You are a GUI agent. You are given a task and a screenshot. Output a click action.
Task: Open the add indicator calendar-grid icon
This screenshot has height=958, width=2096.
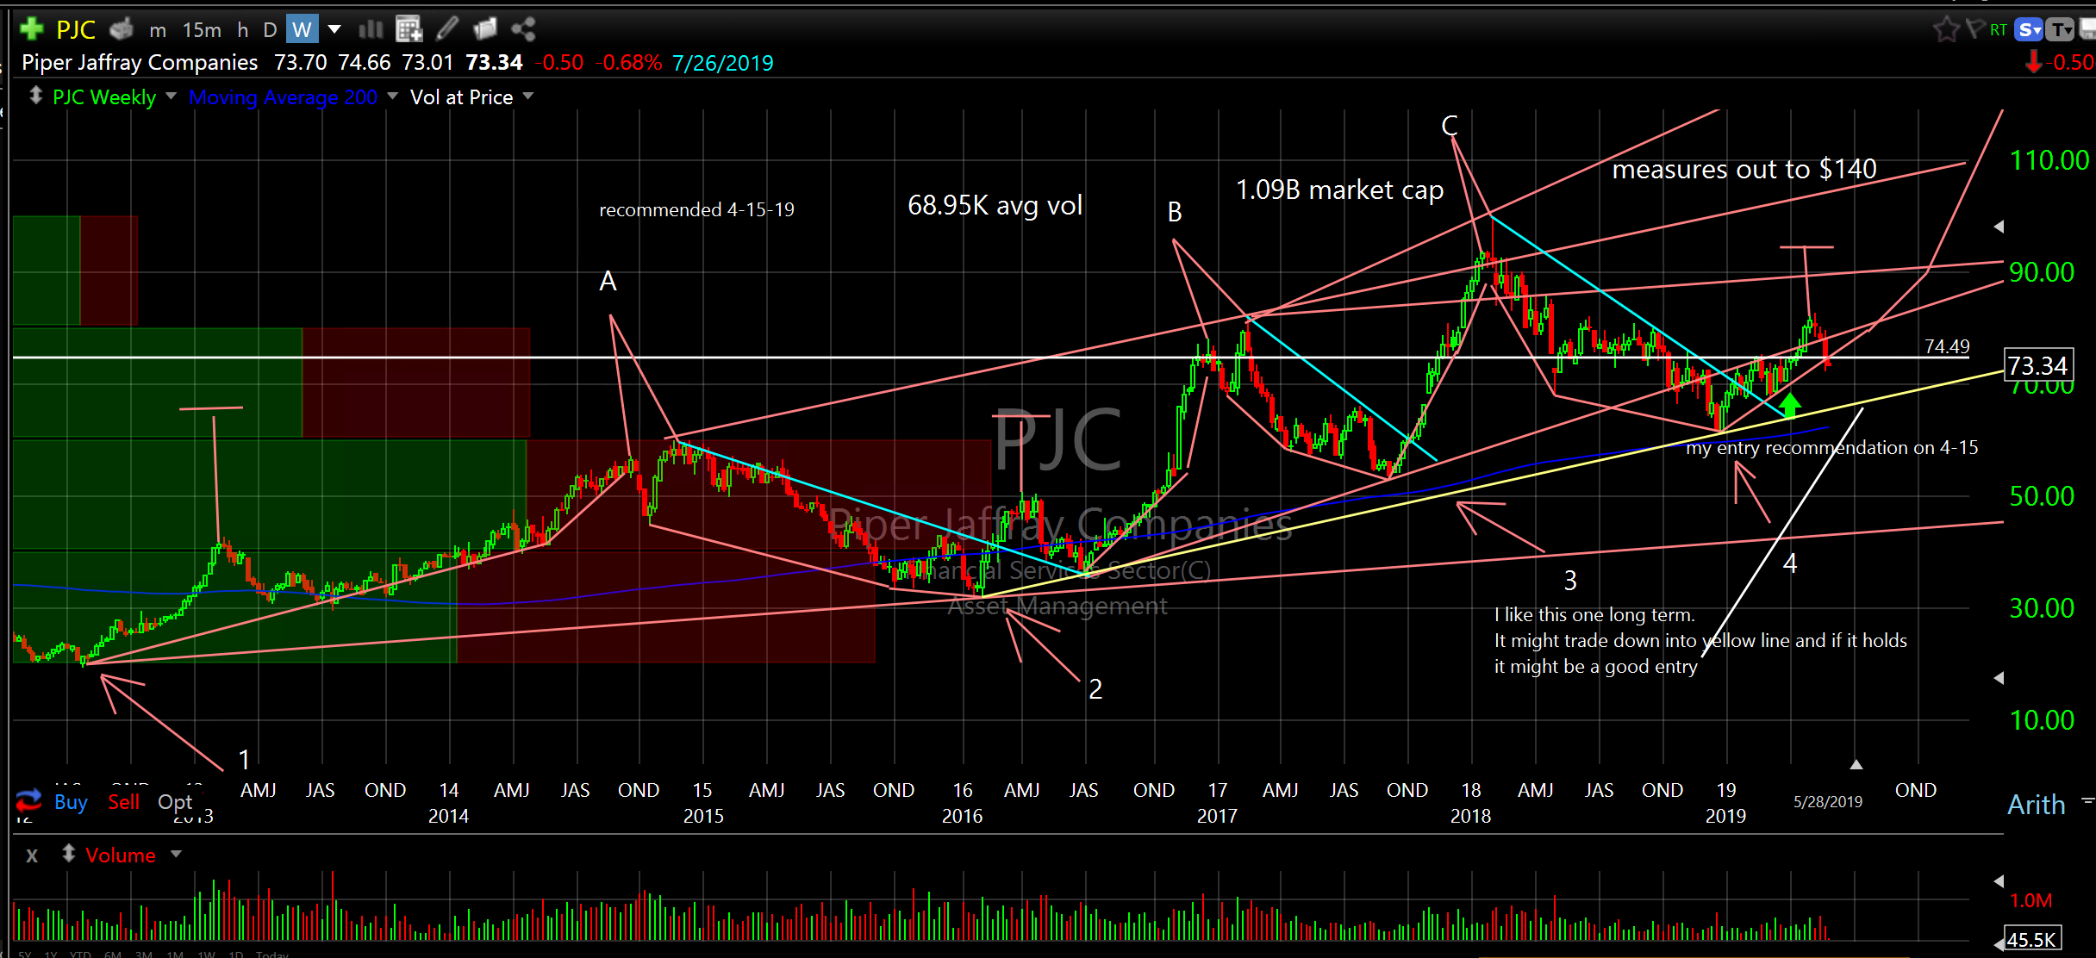coord(409,29)
